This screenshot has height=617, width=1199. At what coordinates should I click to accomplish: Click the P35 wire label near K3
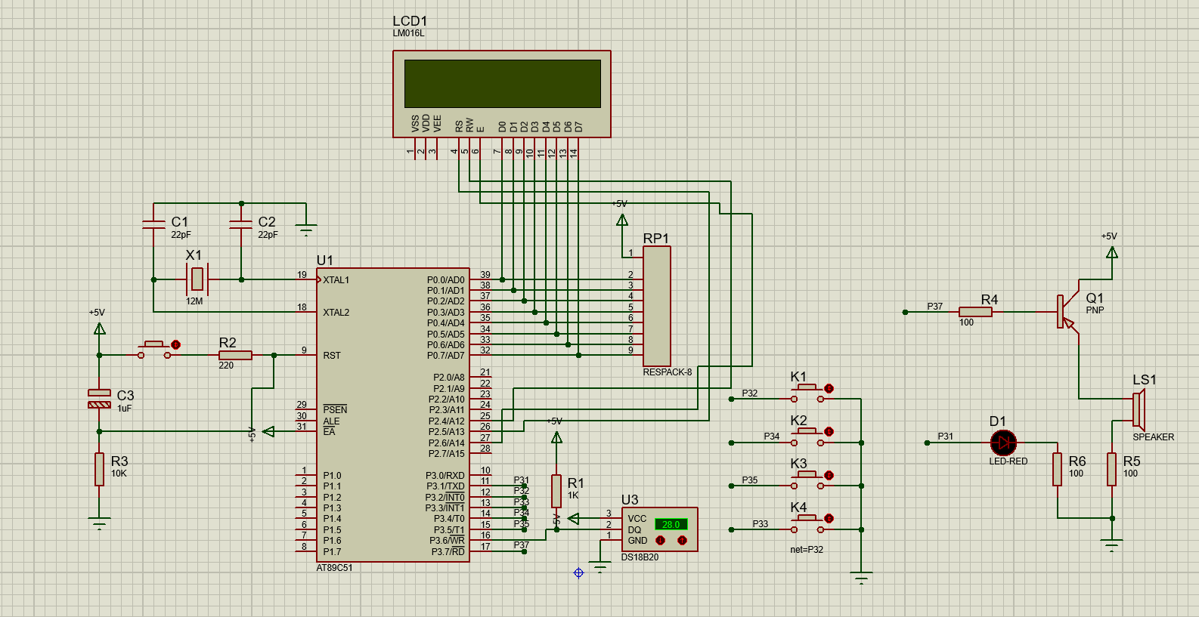(x=750, y=480)
